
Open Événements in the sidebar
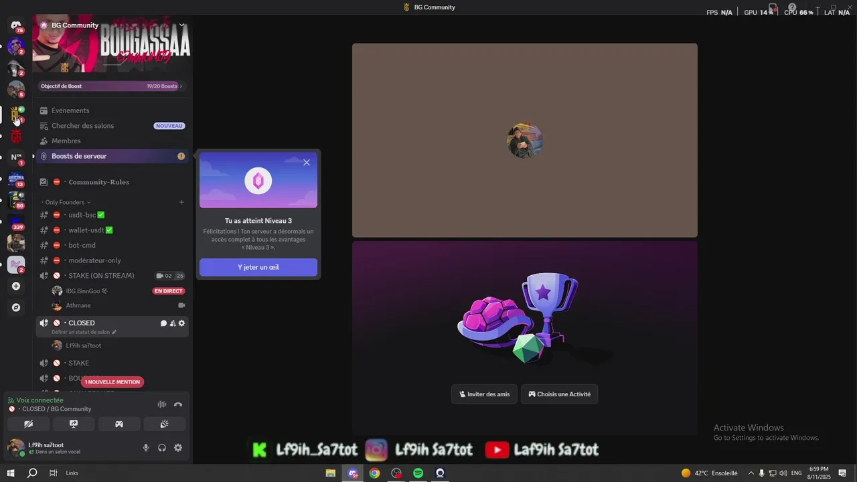(x=112, y=110)
